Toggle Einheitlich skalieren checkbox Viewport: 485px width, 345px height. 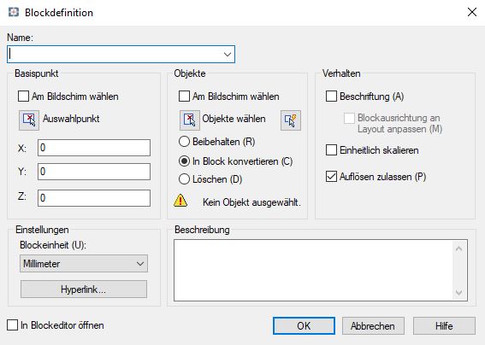tap(331, 150)
